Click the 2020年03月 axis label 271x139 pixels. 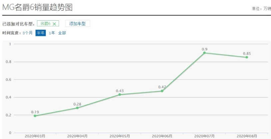point(35,136)
